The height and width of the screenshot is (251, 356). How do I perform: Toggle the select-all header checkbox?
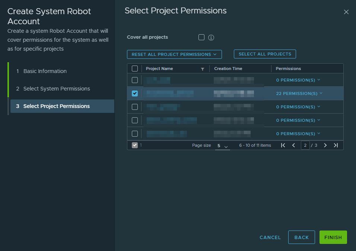(x=135, y=69)
